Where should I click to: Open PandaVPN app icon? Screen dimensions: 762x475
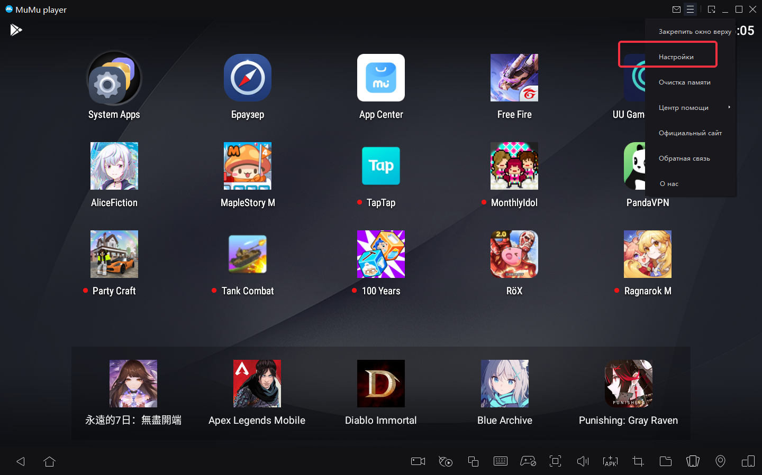pyautogui.click(x=634, y=166)
